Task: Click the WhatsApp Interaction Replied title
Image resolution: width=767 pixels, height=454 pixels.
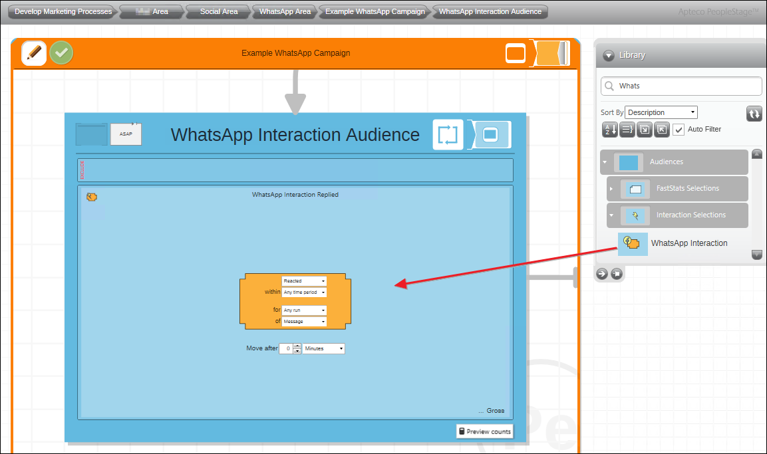Action: pyautogui.click(x=295, y=195)
